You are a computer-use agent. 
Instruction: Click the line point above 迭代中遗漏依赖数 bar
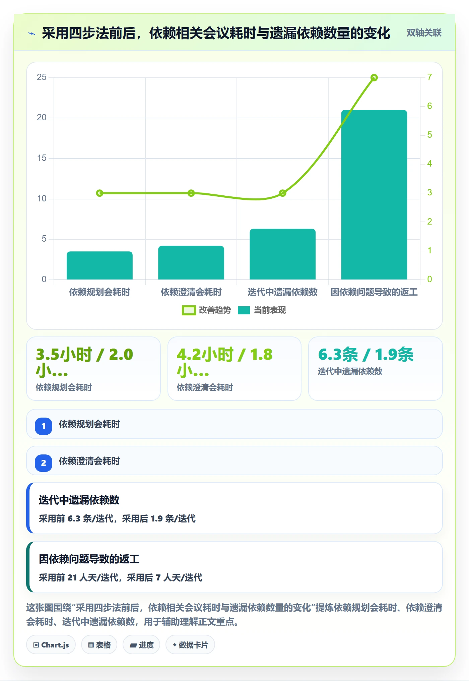pyautogui.click(x=282, y=193)
